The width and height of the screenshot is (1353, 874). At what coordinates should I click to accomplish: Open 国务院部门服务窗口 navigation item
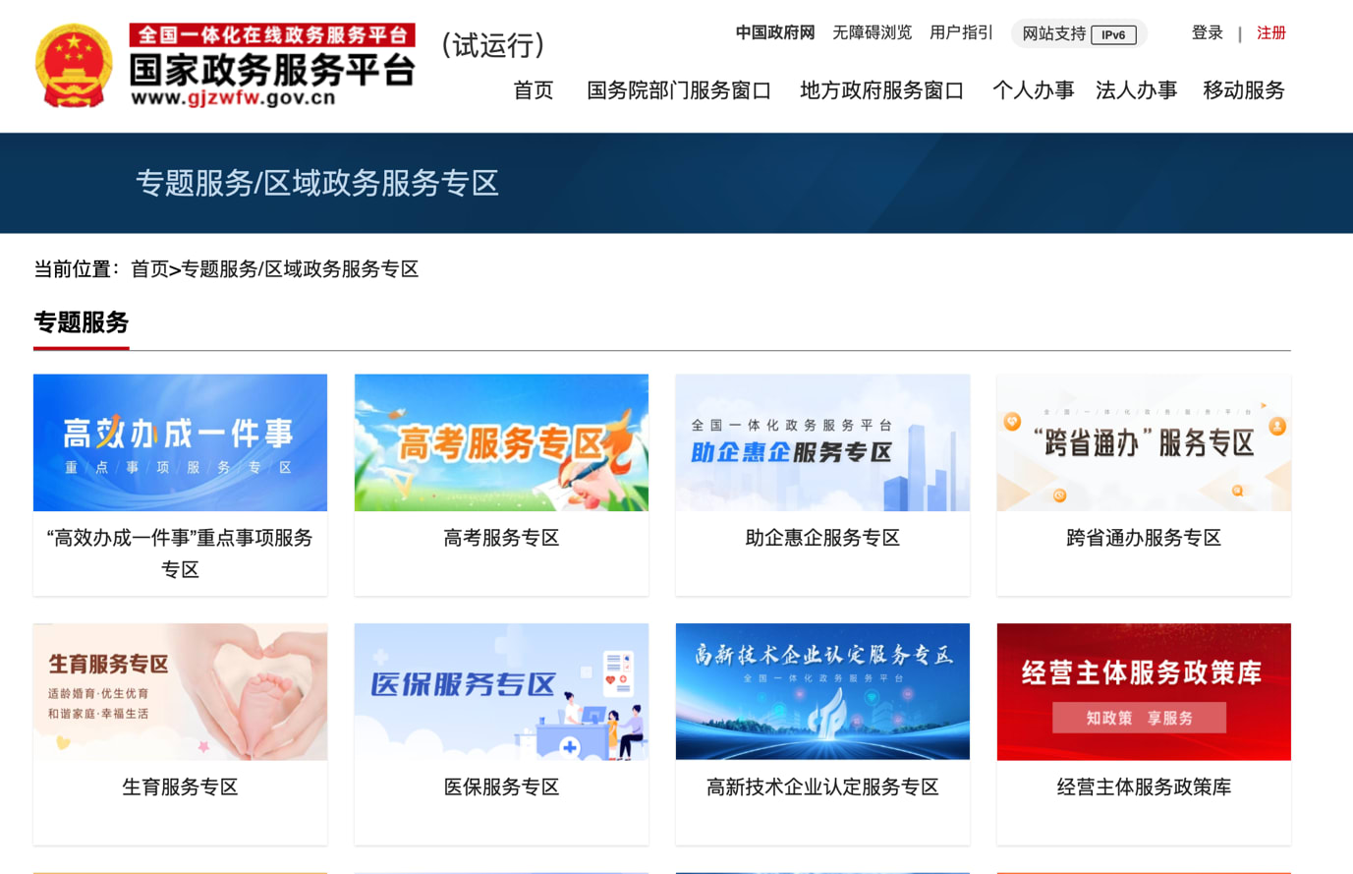point(678,89)
